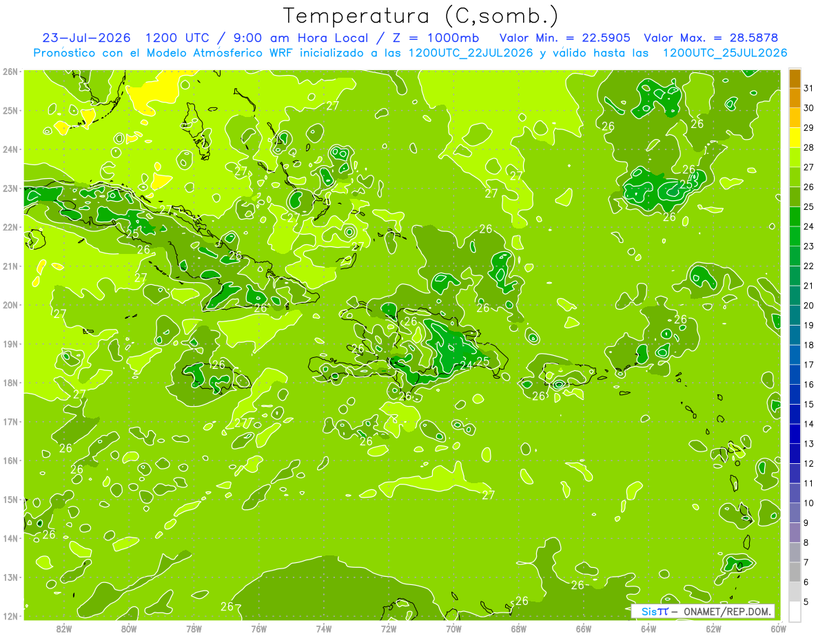This screenshot has width=827, height=638.
Task: Click the 68W longitude axis label
Action: (x=518, y=628)
